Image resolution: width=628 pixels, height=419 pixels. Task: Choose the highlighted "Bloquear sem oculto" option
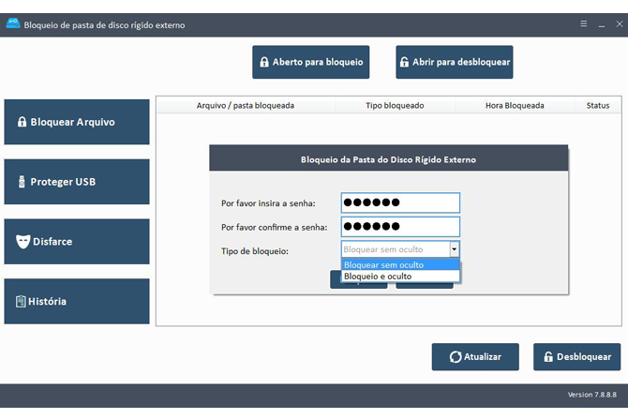pos(400,265)
